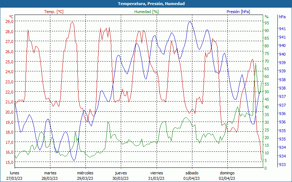
Task: Click the "45" humidity axis value
Action: point(267,99)
